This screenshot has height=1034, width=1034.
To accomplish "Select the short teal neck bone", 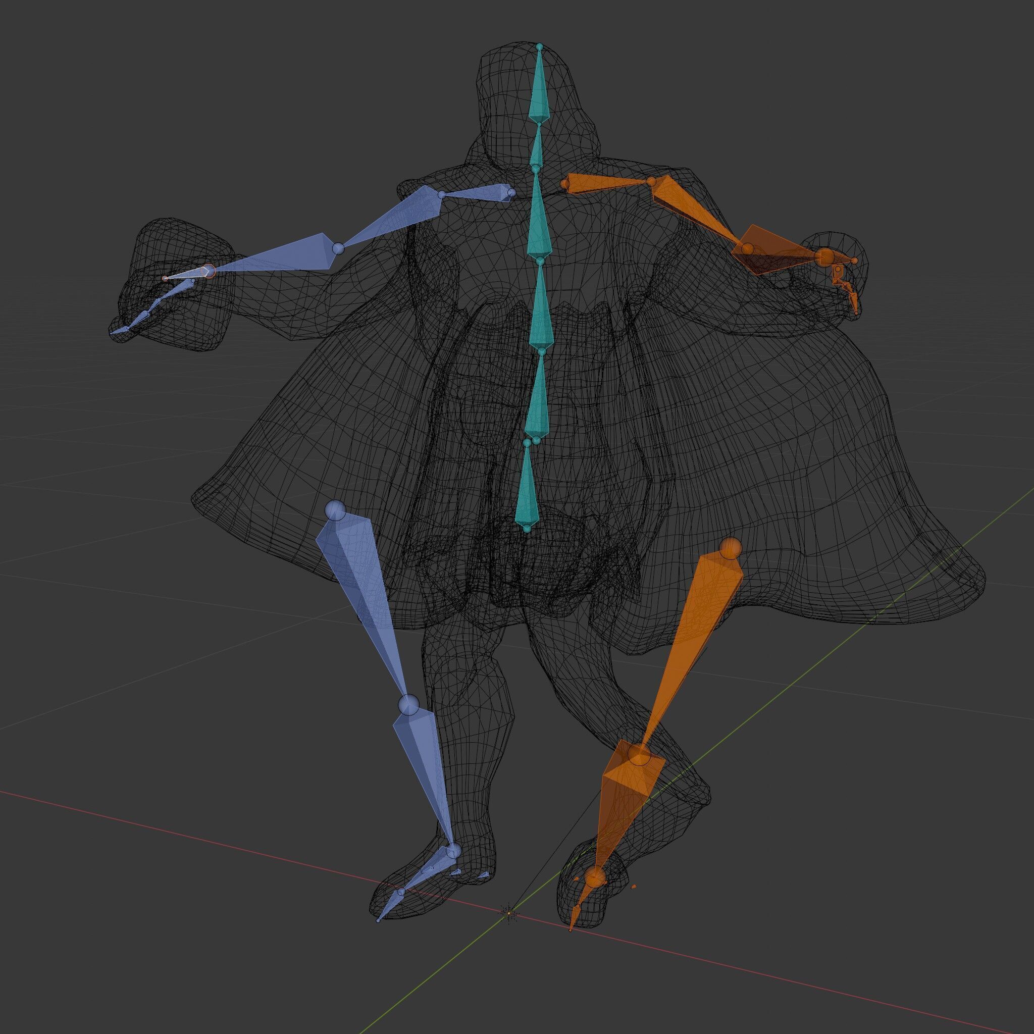I will click(536, 148).
